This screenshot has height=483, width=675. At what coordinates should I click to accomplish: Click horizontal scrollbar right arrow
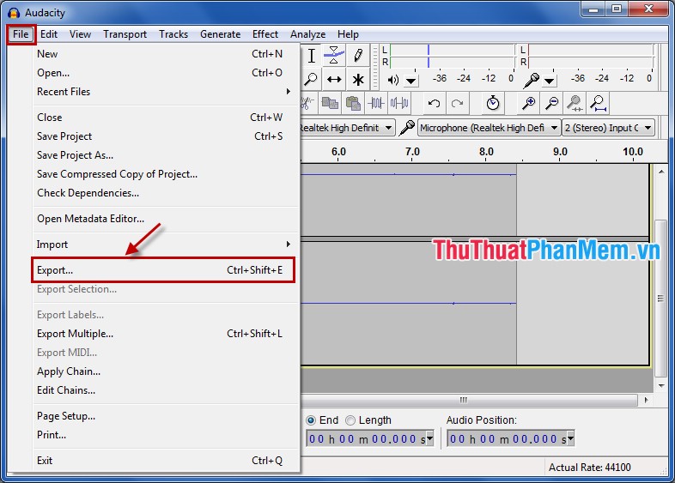[x=646, y=400]
